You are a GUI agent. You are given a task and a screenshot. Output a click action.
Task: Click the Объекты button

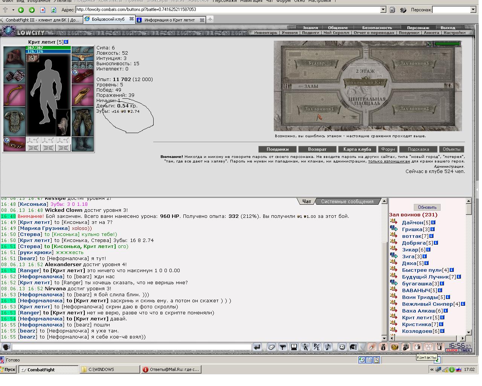[x=451, y=149]
